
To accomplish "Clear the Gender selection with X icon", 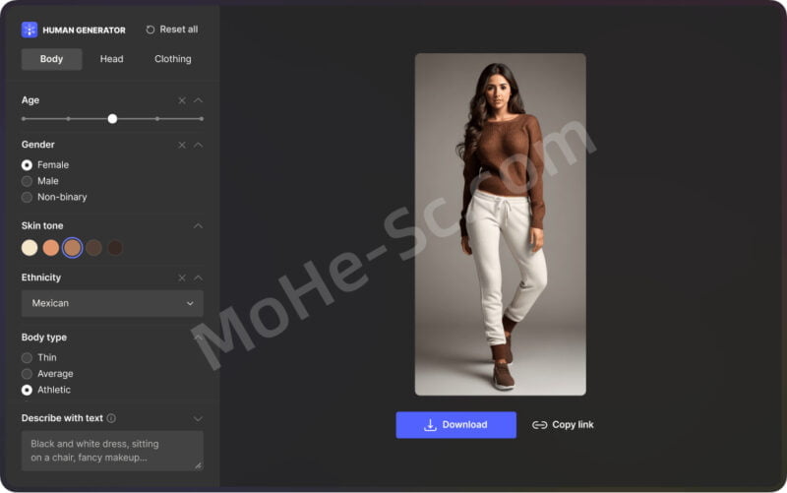I will pos(182,145).
